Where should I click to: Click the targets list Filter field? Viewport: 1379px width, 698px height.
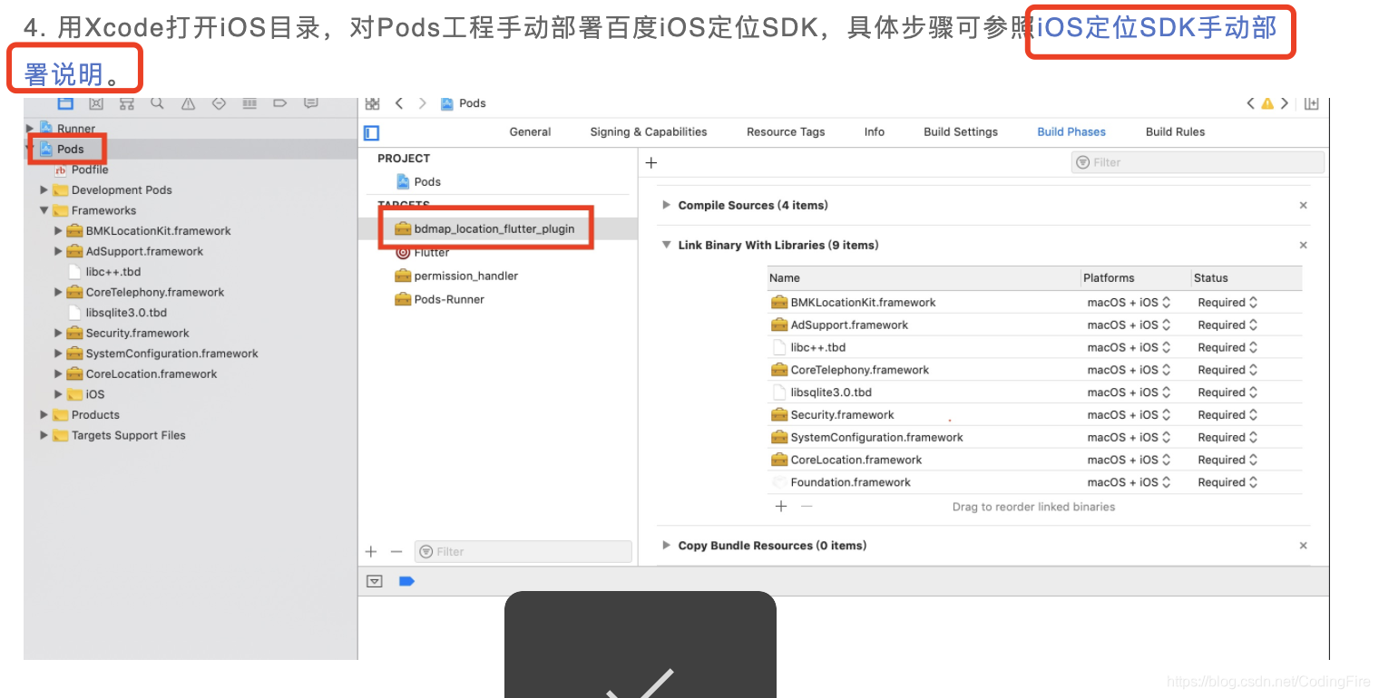click(523, 551)
